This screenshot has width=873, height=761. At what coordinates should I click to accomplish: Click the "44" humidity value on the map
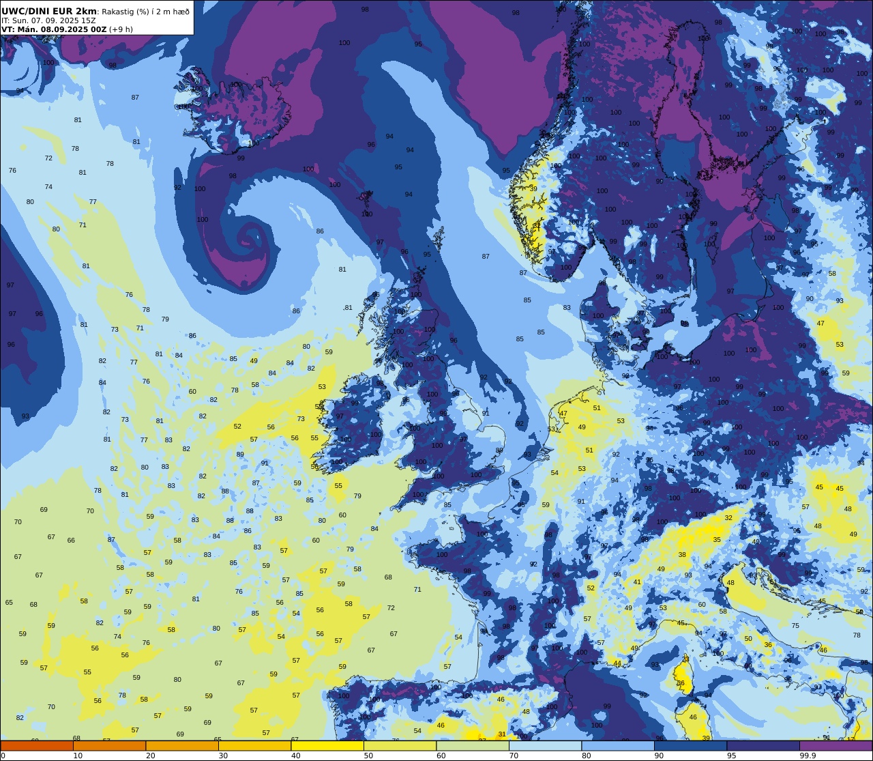(x=617, y=663)
